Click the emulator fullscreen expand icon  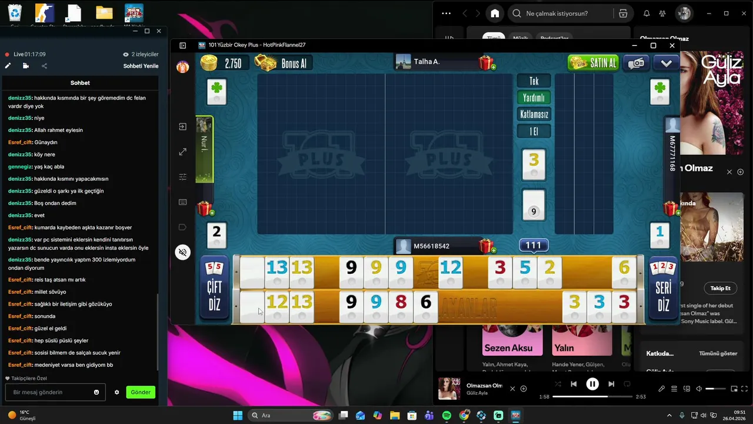coord(183,152)
